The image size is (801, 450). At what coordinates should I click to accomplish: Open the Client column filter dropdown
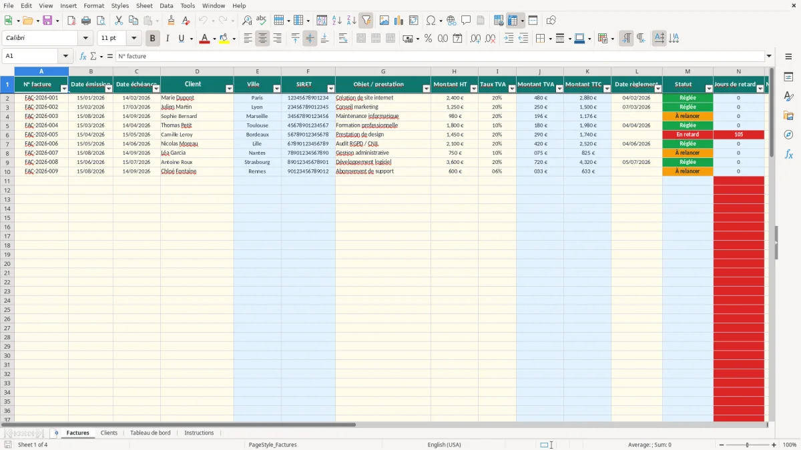point(229,89)
